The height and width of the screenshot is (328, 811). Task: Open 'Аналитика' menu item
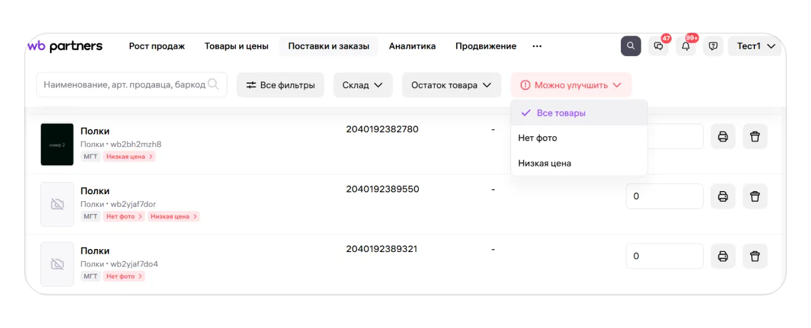(x=412, y=46)
